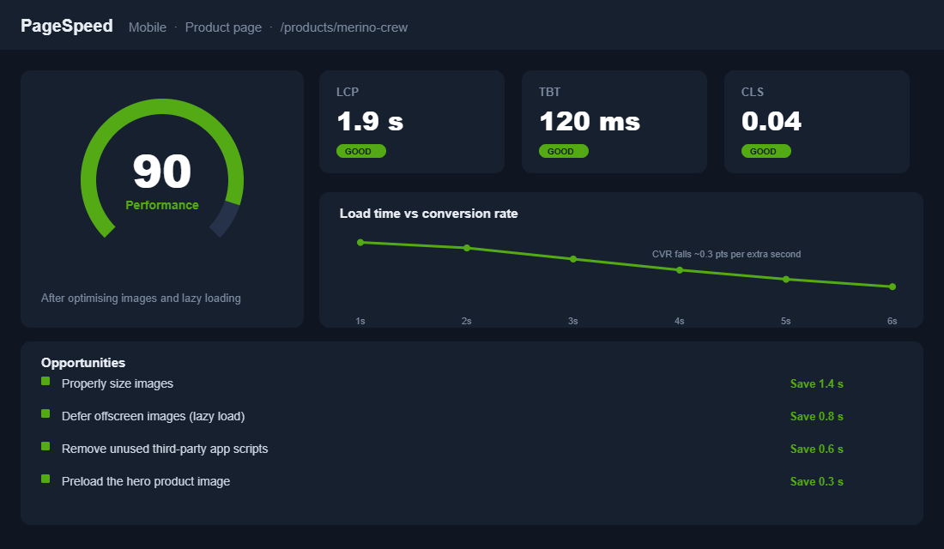Image resolution: width=944 pixels, height=549 pixels.
Task: Click the green square beside Defer offscreen images
Action: coord(45,413)
